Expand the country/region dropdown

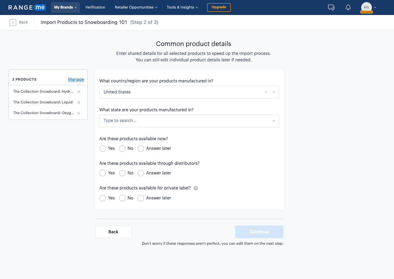(x=274, y=92)
